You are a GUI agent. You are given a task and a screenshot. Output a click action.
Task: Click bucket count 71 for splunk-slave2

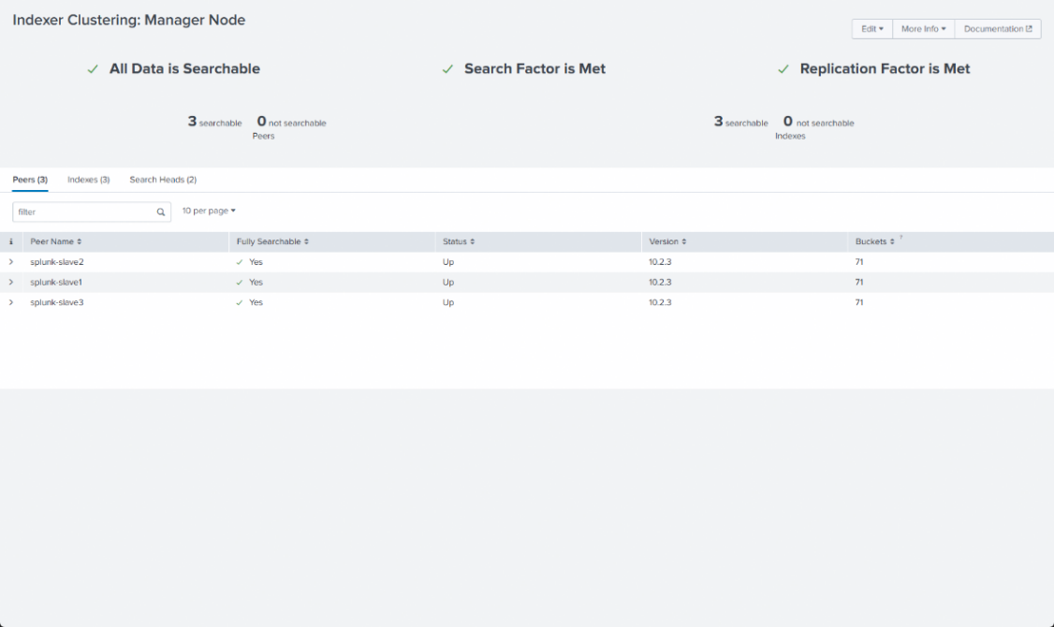pyautogui.click(x=859, y=262)
